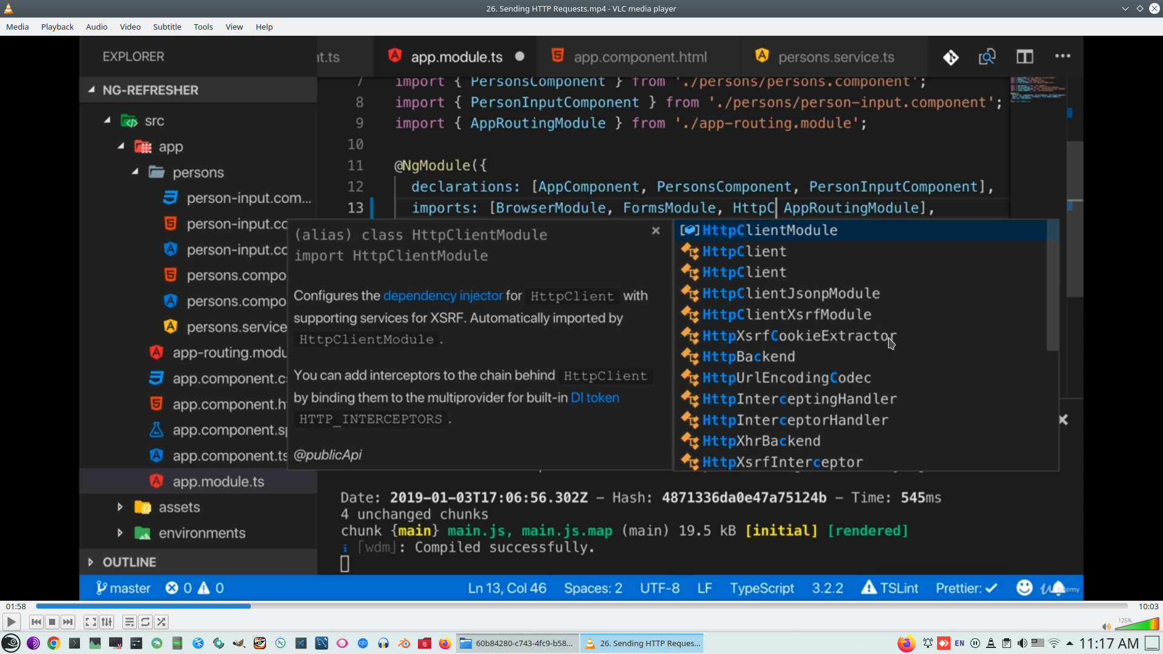Adjust the VLC volume slider
This screenshot has width=1163, height=654.
point(1138,625)
